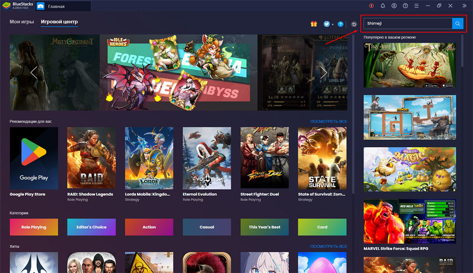The image size is (473, 273).
Task: Click RAID: Shadow Legends title text
Action: 90,194
